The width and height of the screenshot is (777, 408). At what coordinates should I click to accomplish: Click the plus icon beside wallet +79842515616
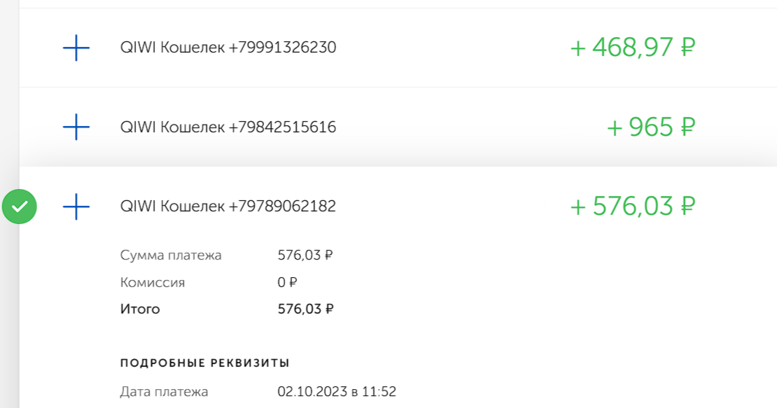[x=76, y=127]
